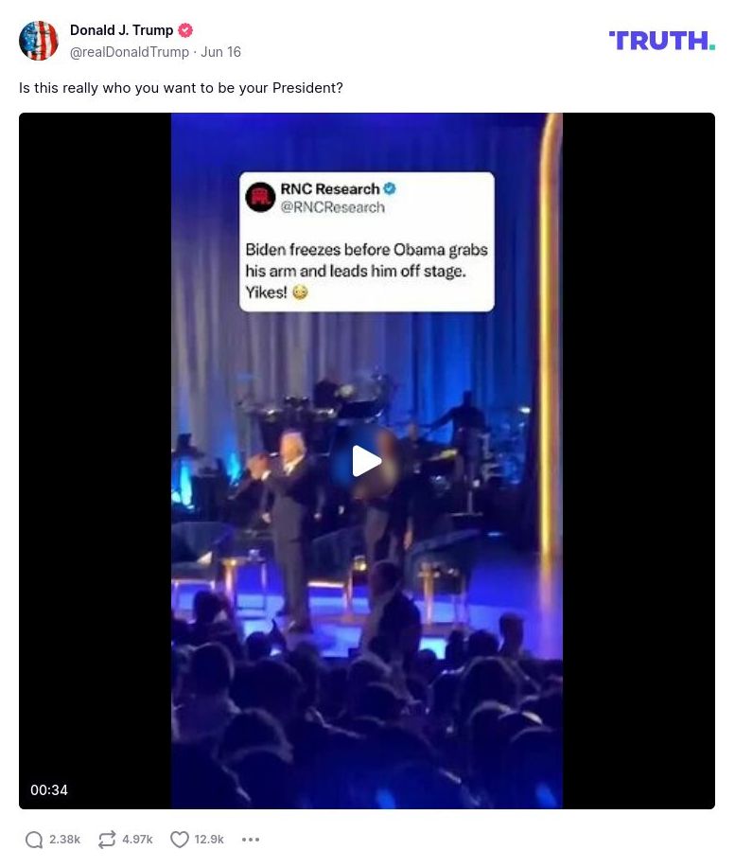Viewport: 735px width, 868px height.
Task: Click the Jun 16 post date
Action: point(221,52)
